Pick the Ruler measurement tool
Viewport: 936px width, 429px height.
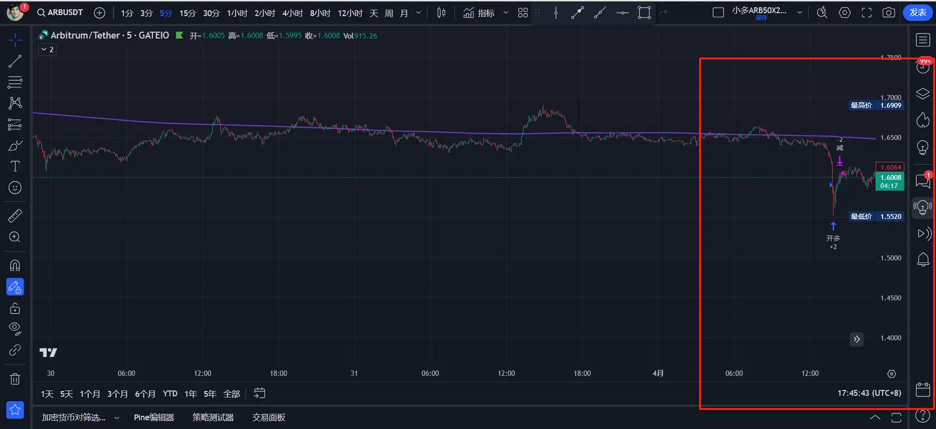pos(15,215)
